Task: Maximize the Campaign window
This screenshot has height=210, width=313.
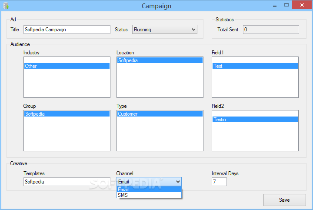Action: [x=286, y=5]
